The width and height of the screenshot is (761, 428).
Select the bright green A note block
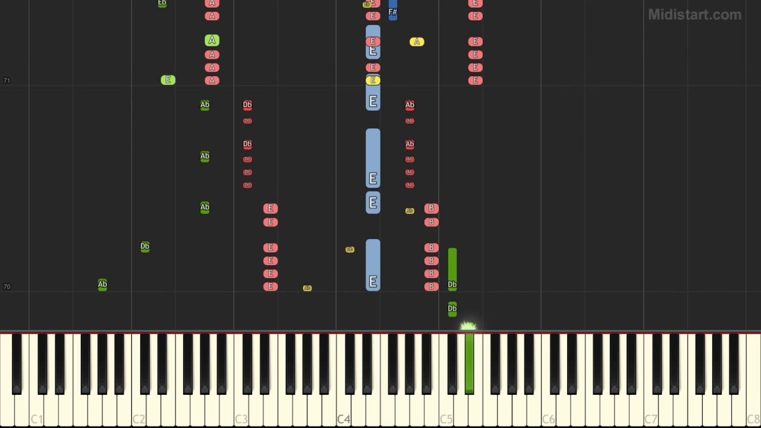(212, 40)
